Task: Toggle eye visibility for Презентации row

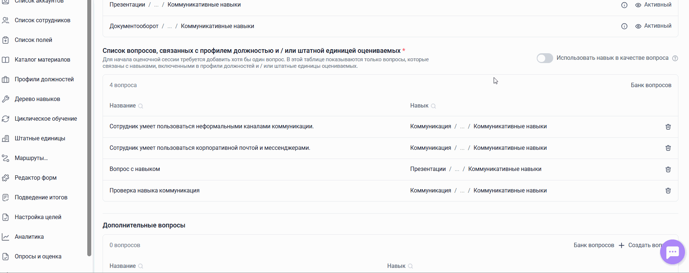Action: (x=638, y=5)
